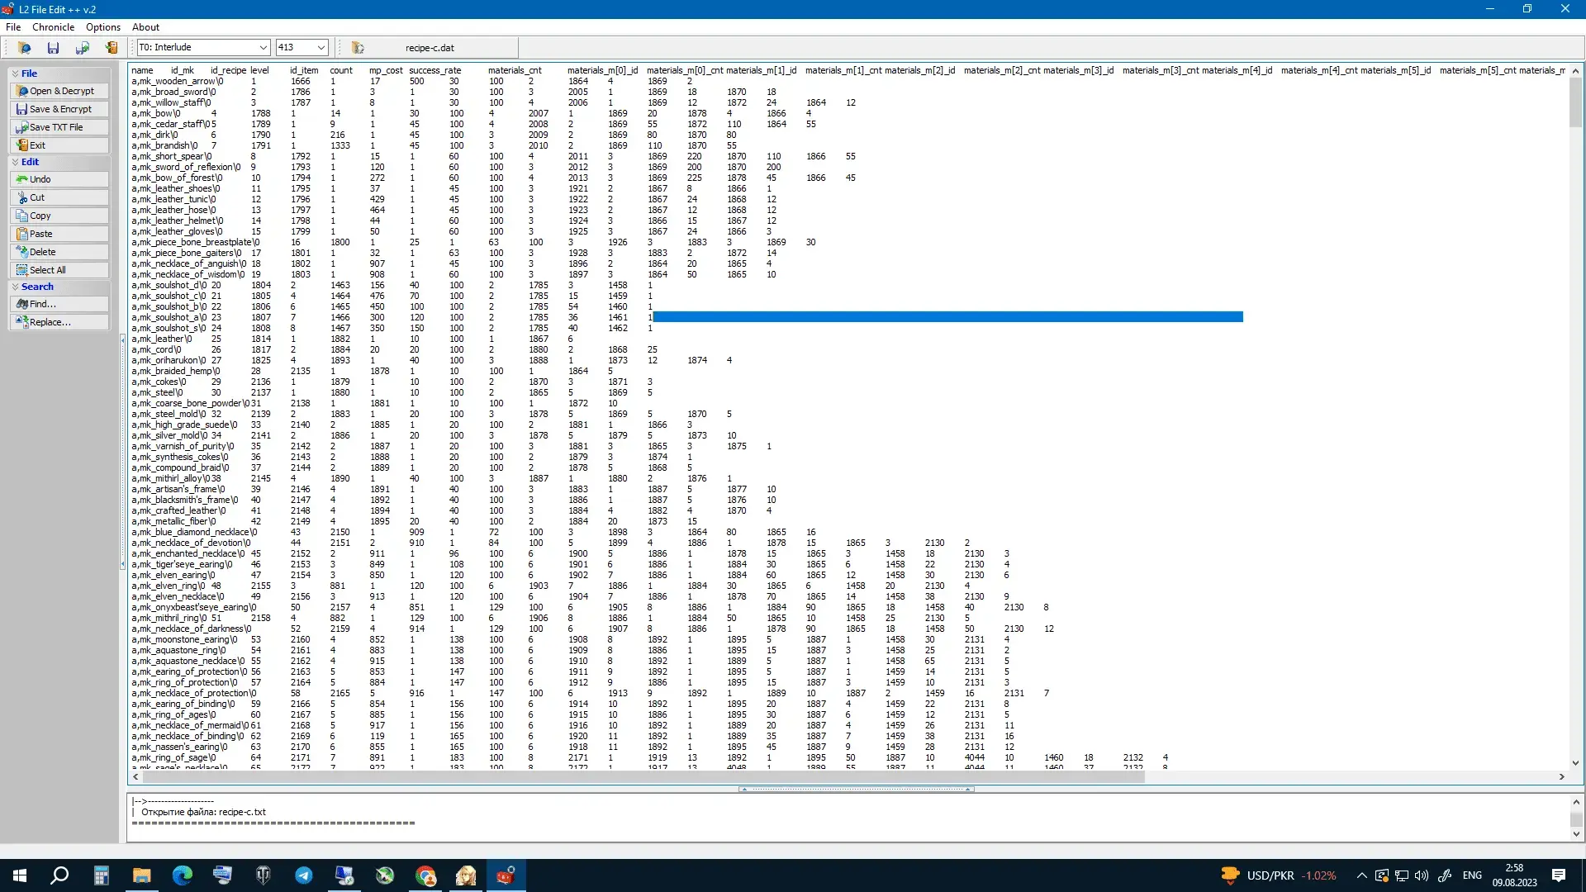This screenshot has height=892, width=1586.
Task: Click the exit door toolbar icon
Action: pos(112,48)
